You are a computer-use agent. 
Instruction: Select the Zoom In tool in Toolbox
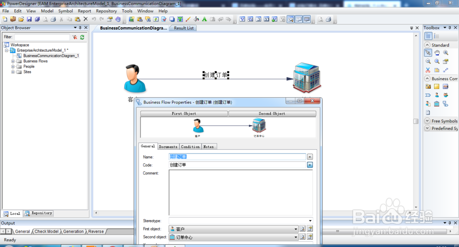coord(446,53)
